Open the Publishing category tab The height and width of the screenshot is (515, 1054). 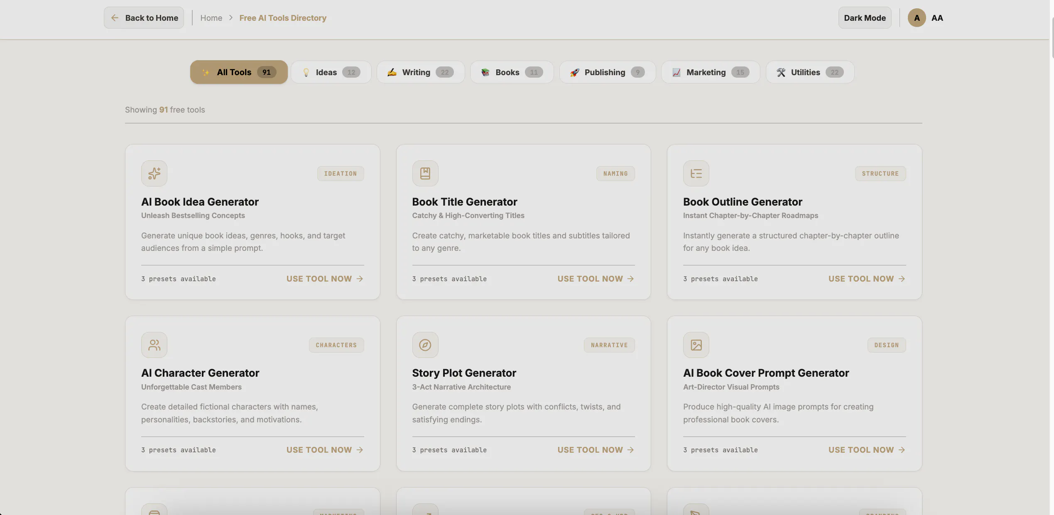click(x=607, y=72)
